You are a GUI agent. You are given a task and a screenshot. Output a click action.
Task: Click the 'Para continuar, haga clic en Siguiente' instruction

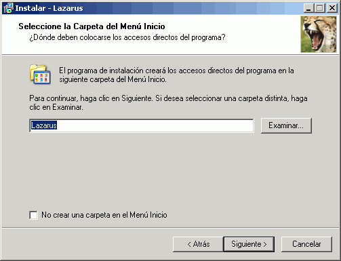pos(91,98)
